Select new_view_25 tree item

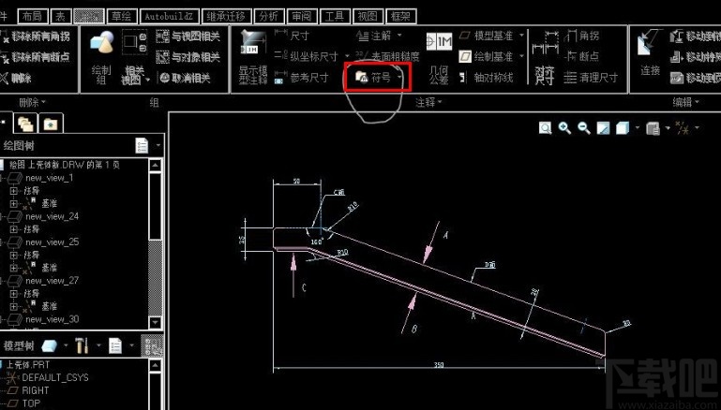[52, 242]
